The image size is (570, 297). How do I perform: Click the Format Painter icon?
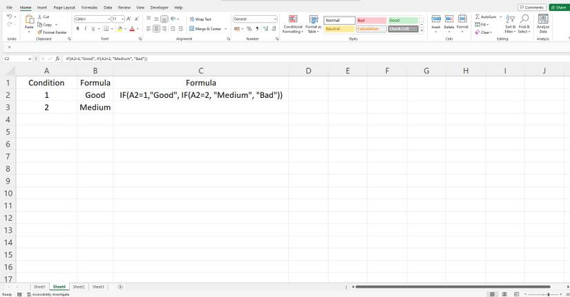[x=40, y=32]
